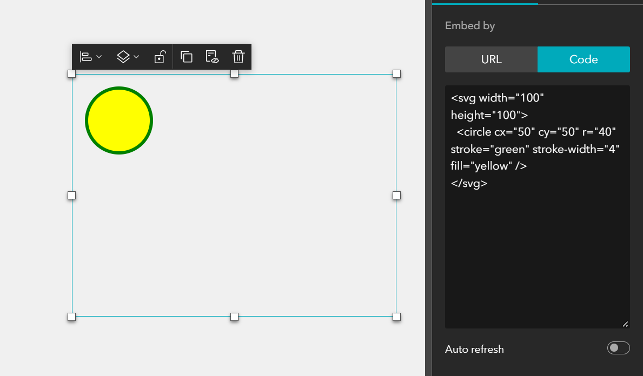Switch to the URL embed tab
The image size is (643, 376).
(x=490, y=59)
